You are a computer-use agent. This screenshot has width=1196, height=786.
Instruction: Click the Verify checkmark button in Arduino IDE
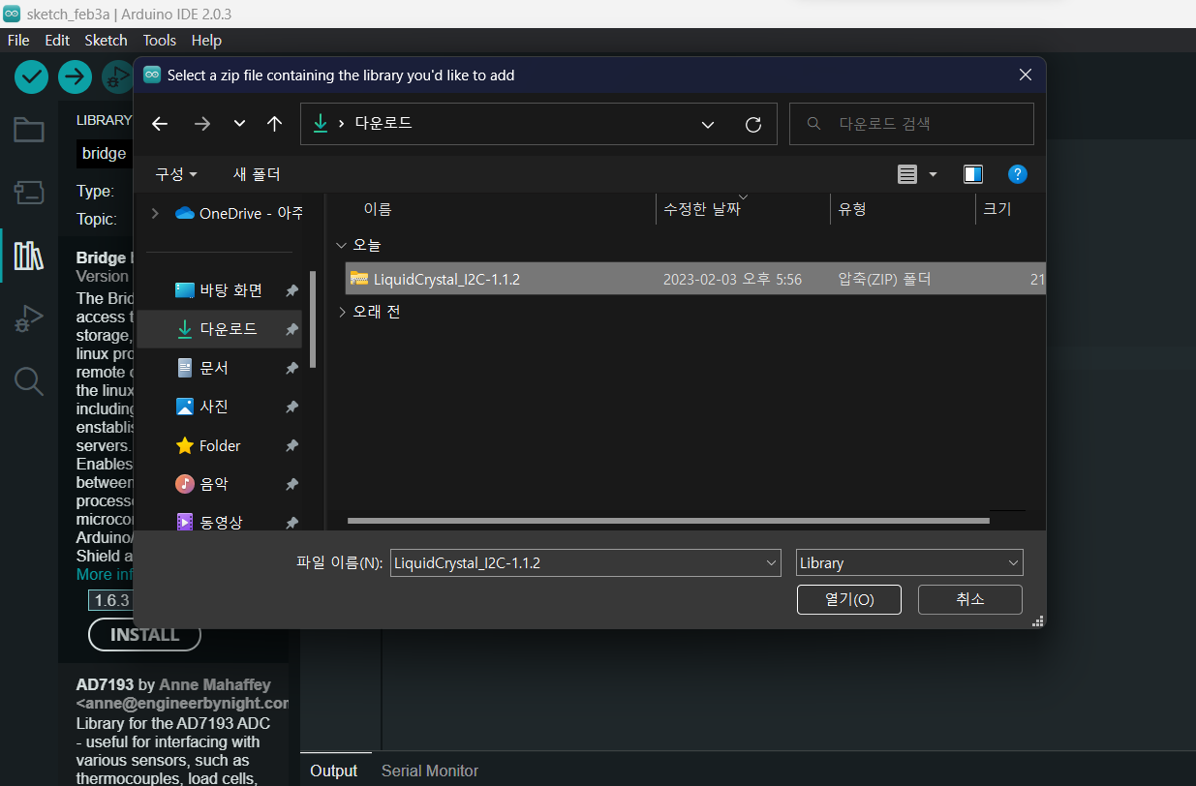(x=32, y=76)
